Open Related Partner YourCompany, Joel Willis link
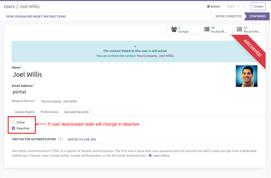The height and width of the screenshot is (178, 271). 59,101
